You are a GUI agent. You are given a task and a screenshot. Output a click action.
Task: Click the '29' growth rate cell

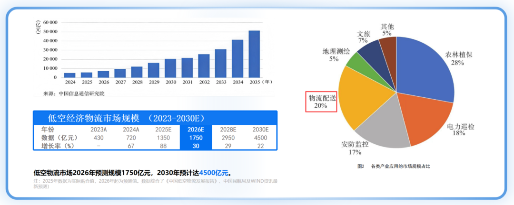(x=228, y=146)
